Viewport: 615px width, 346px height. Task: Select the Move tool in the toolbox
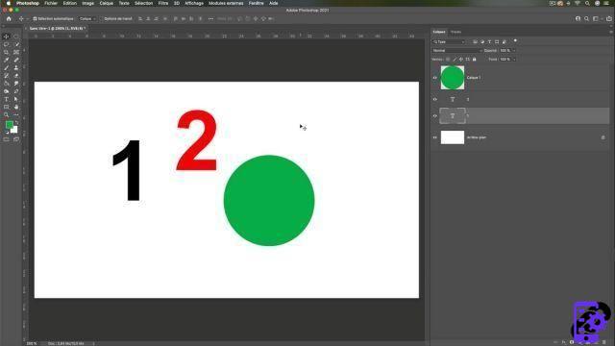coord(7,37)
